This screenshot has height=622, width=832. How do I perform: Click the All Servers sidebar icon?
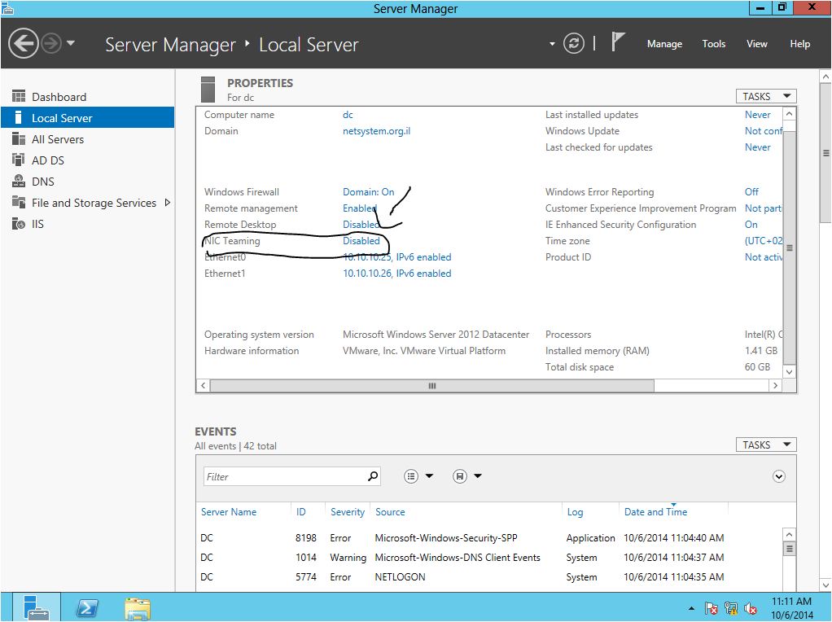(19, 138)
